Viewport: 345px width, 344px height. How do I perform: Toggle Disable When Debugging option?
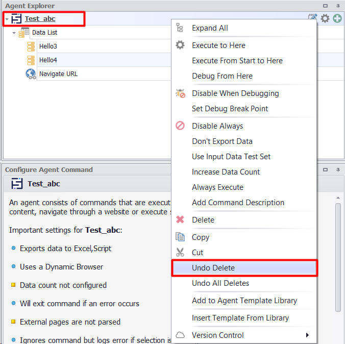[x=235, y=93]
